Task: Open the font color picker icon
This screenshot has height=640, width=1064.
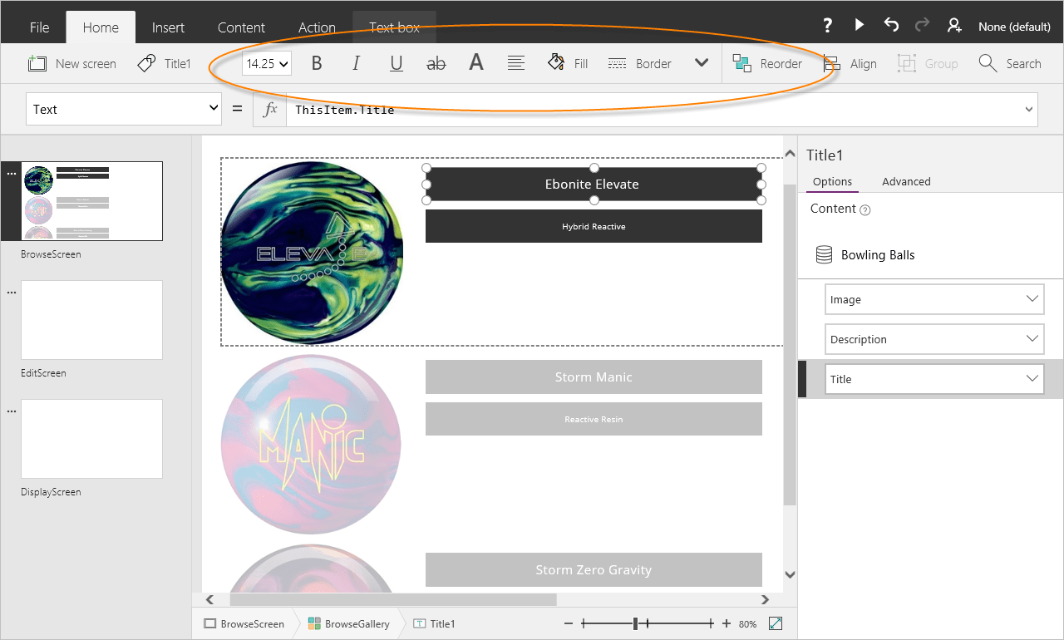Action: pyautogui.click(x=475, y=62)
